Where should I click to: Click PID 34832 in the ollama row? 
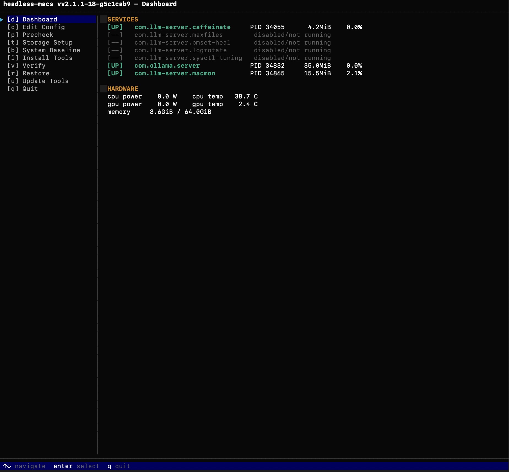coord(267,65)
